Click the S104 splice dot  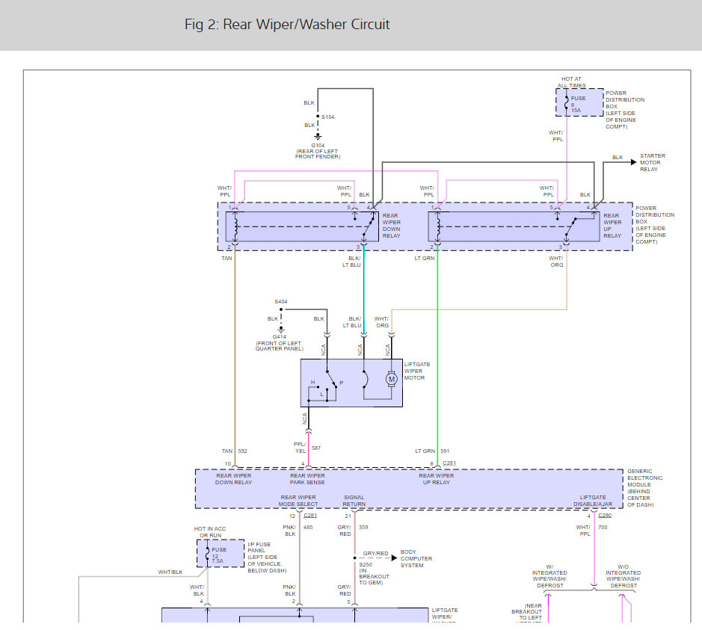tap(318, 117)
